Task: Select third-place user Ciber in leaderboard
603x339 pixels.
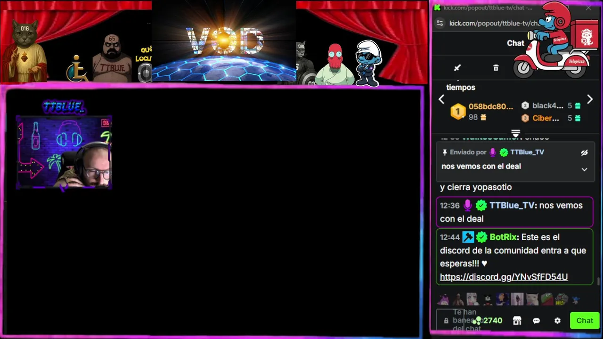Action: (x=546, y=118)
